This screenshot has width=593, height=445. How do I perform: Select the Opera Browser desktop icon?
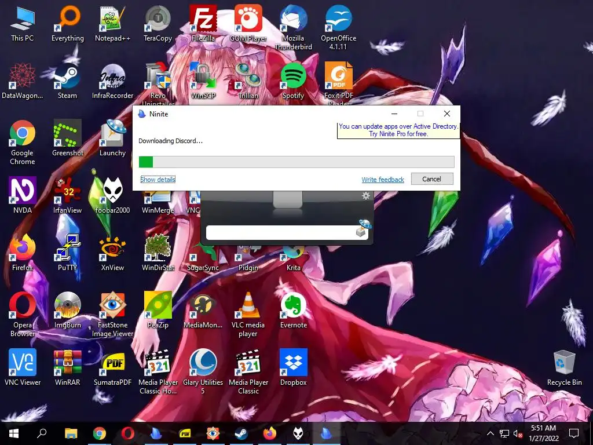coord(23,315)
